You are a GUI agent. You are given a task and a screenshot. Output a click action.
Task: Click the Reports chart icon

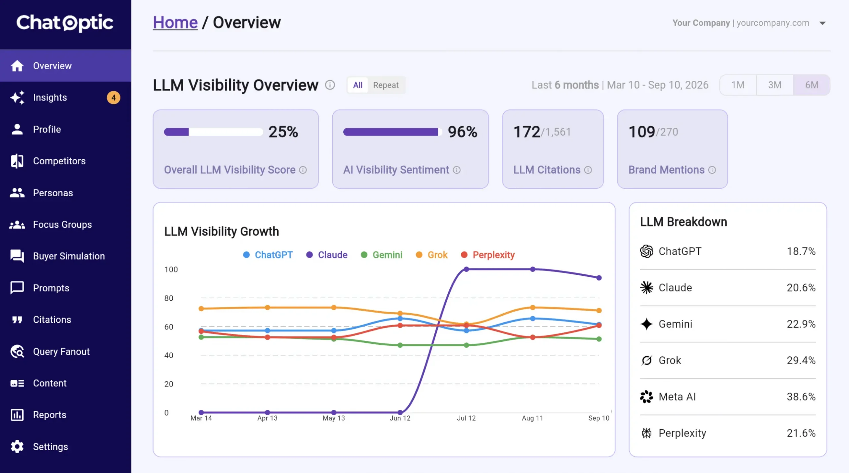[17, 415]
